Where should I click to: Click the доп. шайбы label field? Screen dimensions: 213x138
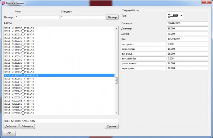tap(143, 59)
